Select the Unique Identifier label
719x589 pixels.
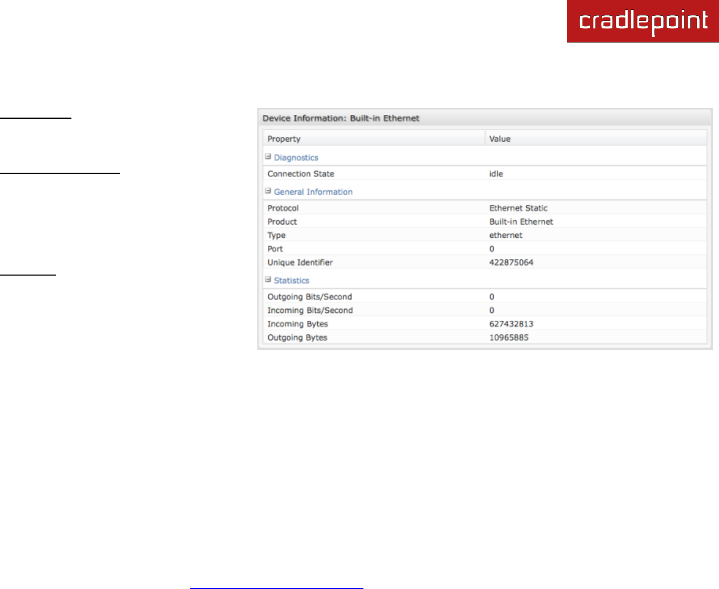coord(300,262)
